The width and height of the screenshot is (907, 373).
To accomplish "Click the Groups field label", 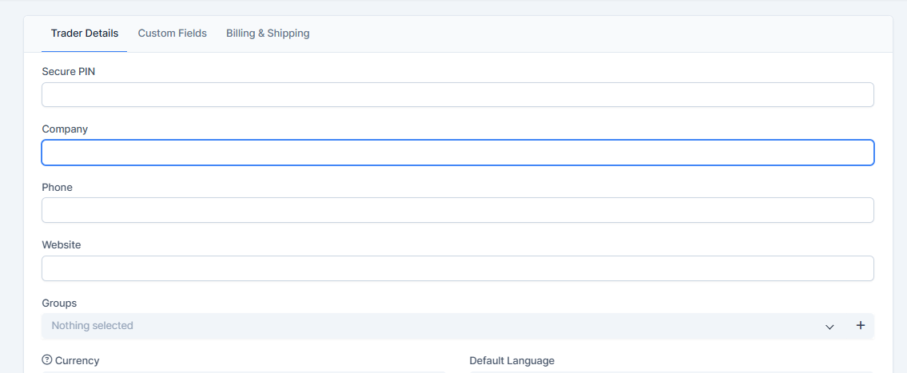I will [59, 303].
